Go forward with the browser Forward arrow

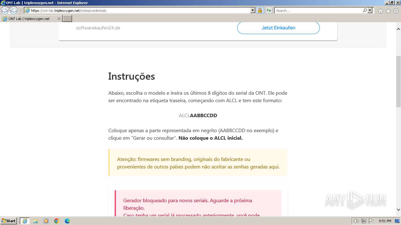(x=13, y=10)
